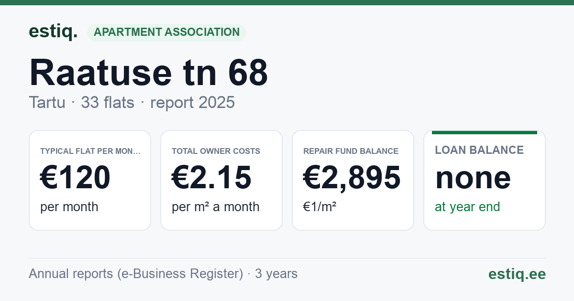Click the 'none' loan value
574x301 pixels.
473,178
